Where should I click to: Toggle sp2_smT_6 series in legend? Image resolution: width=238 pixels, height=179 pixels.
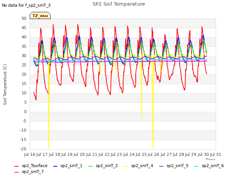pos(209,166)
